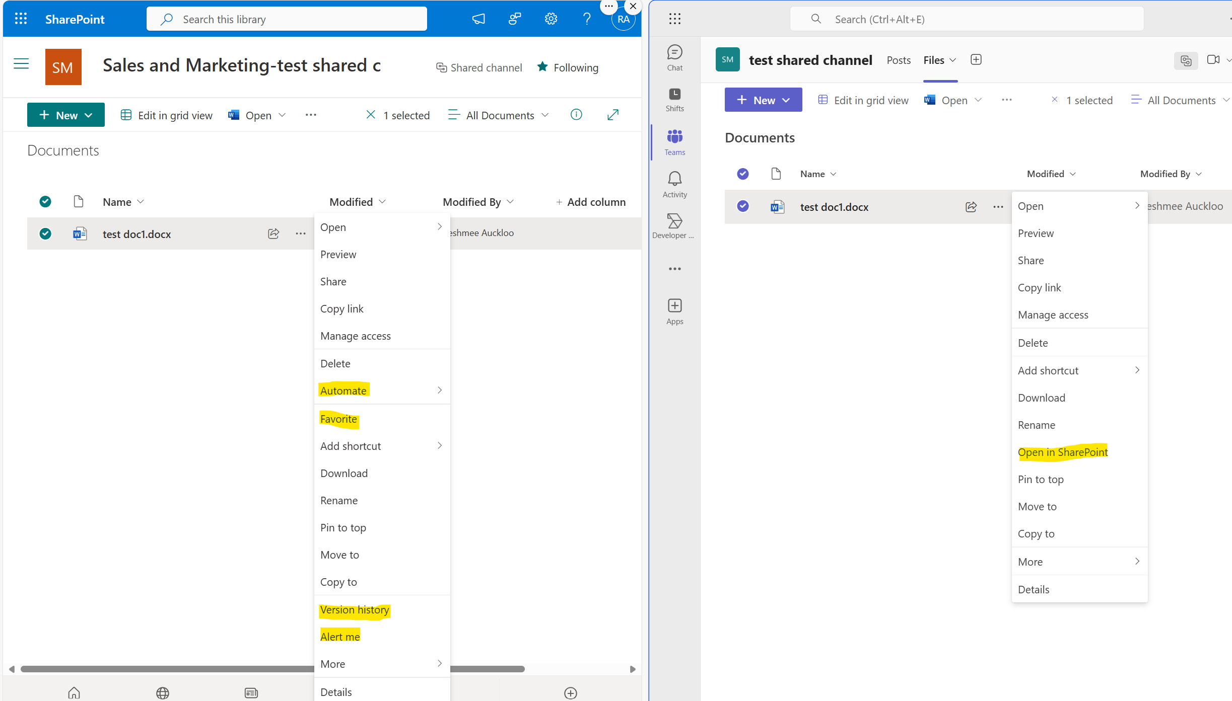
Task: Focus the Teams search box
Action: 967,19
